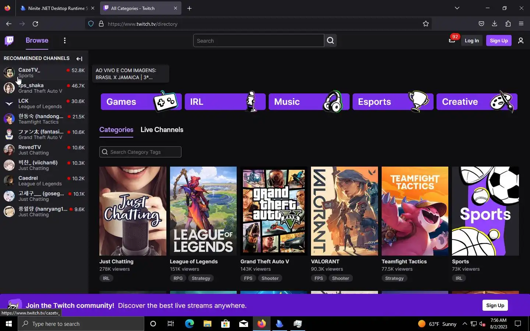Click the browser address bar URL
Screen dimensions: 530x331
pyautogui.click(x=142, y=24)
